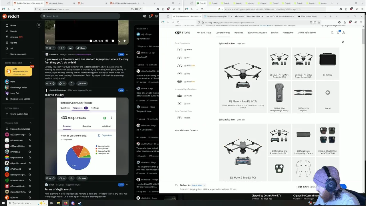
Task: Favorite r/battlestations with star toggle
Action: pyautogui.click(x=30, y=180)
